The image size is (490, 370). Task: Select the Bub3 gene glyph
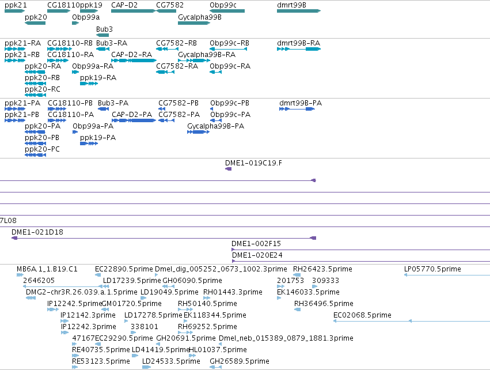(x=102, y=35)
